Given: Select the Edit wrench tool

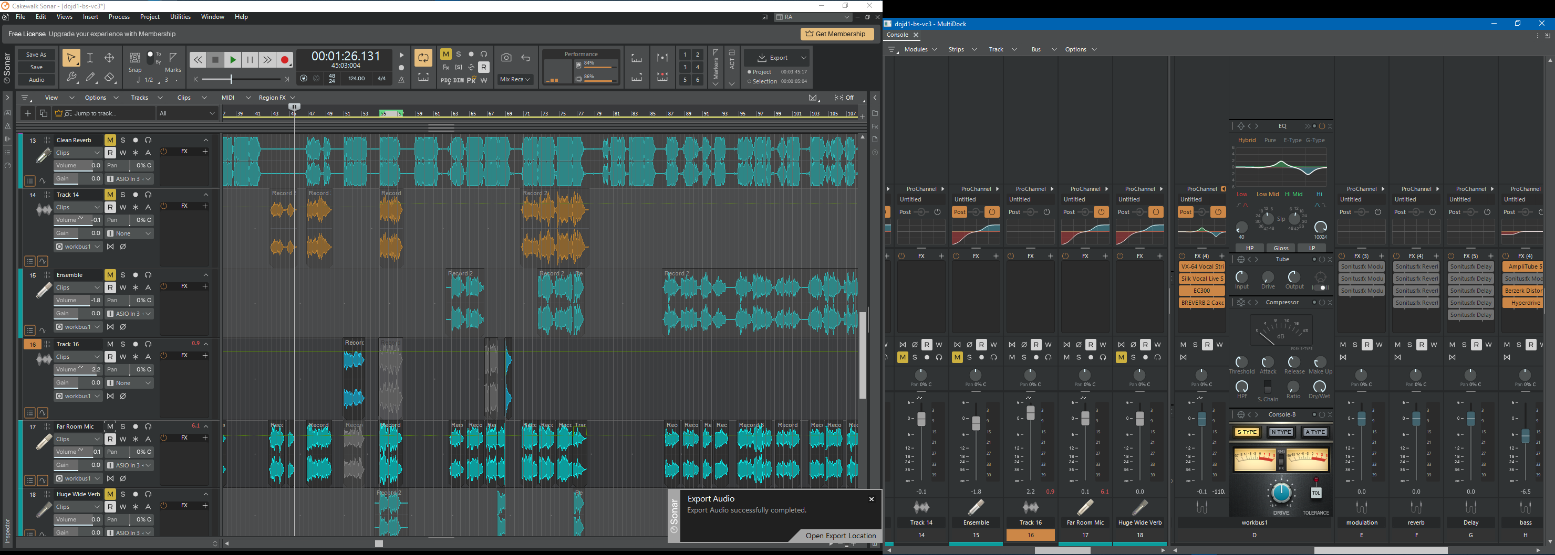Looking at the screenshot, I should pyautogui.click(x=71, y=77).
